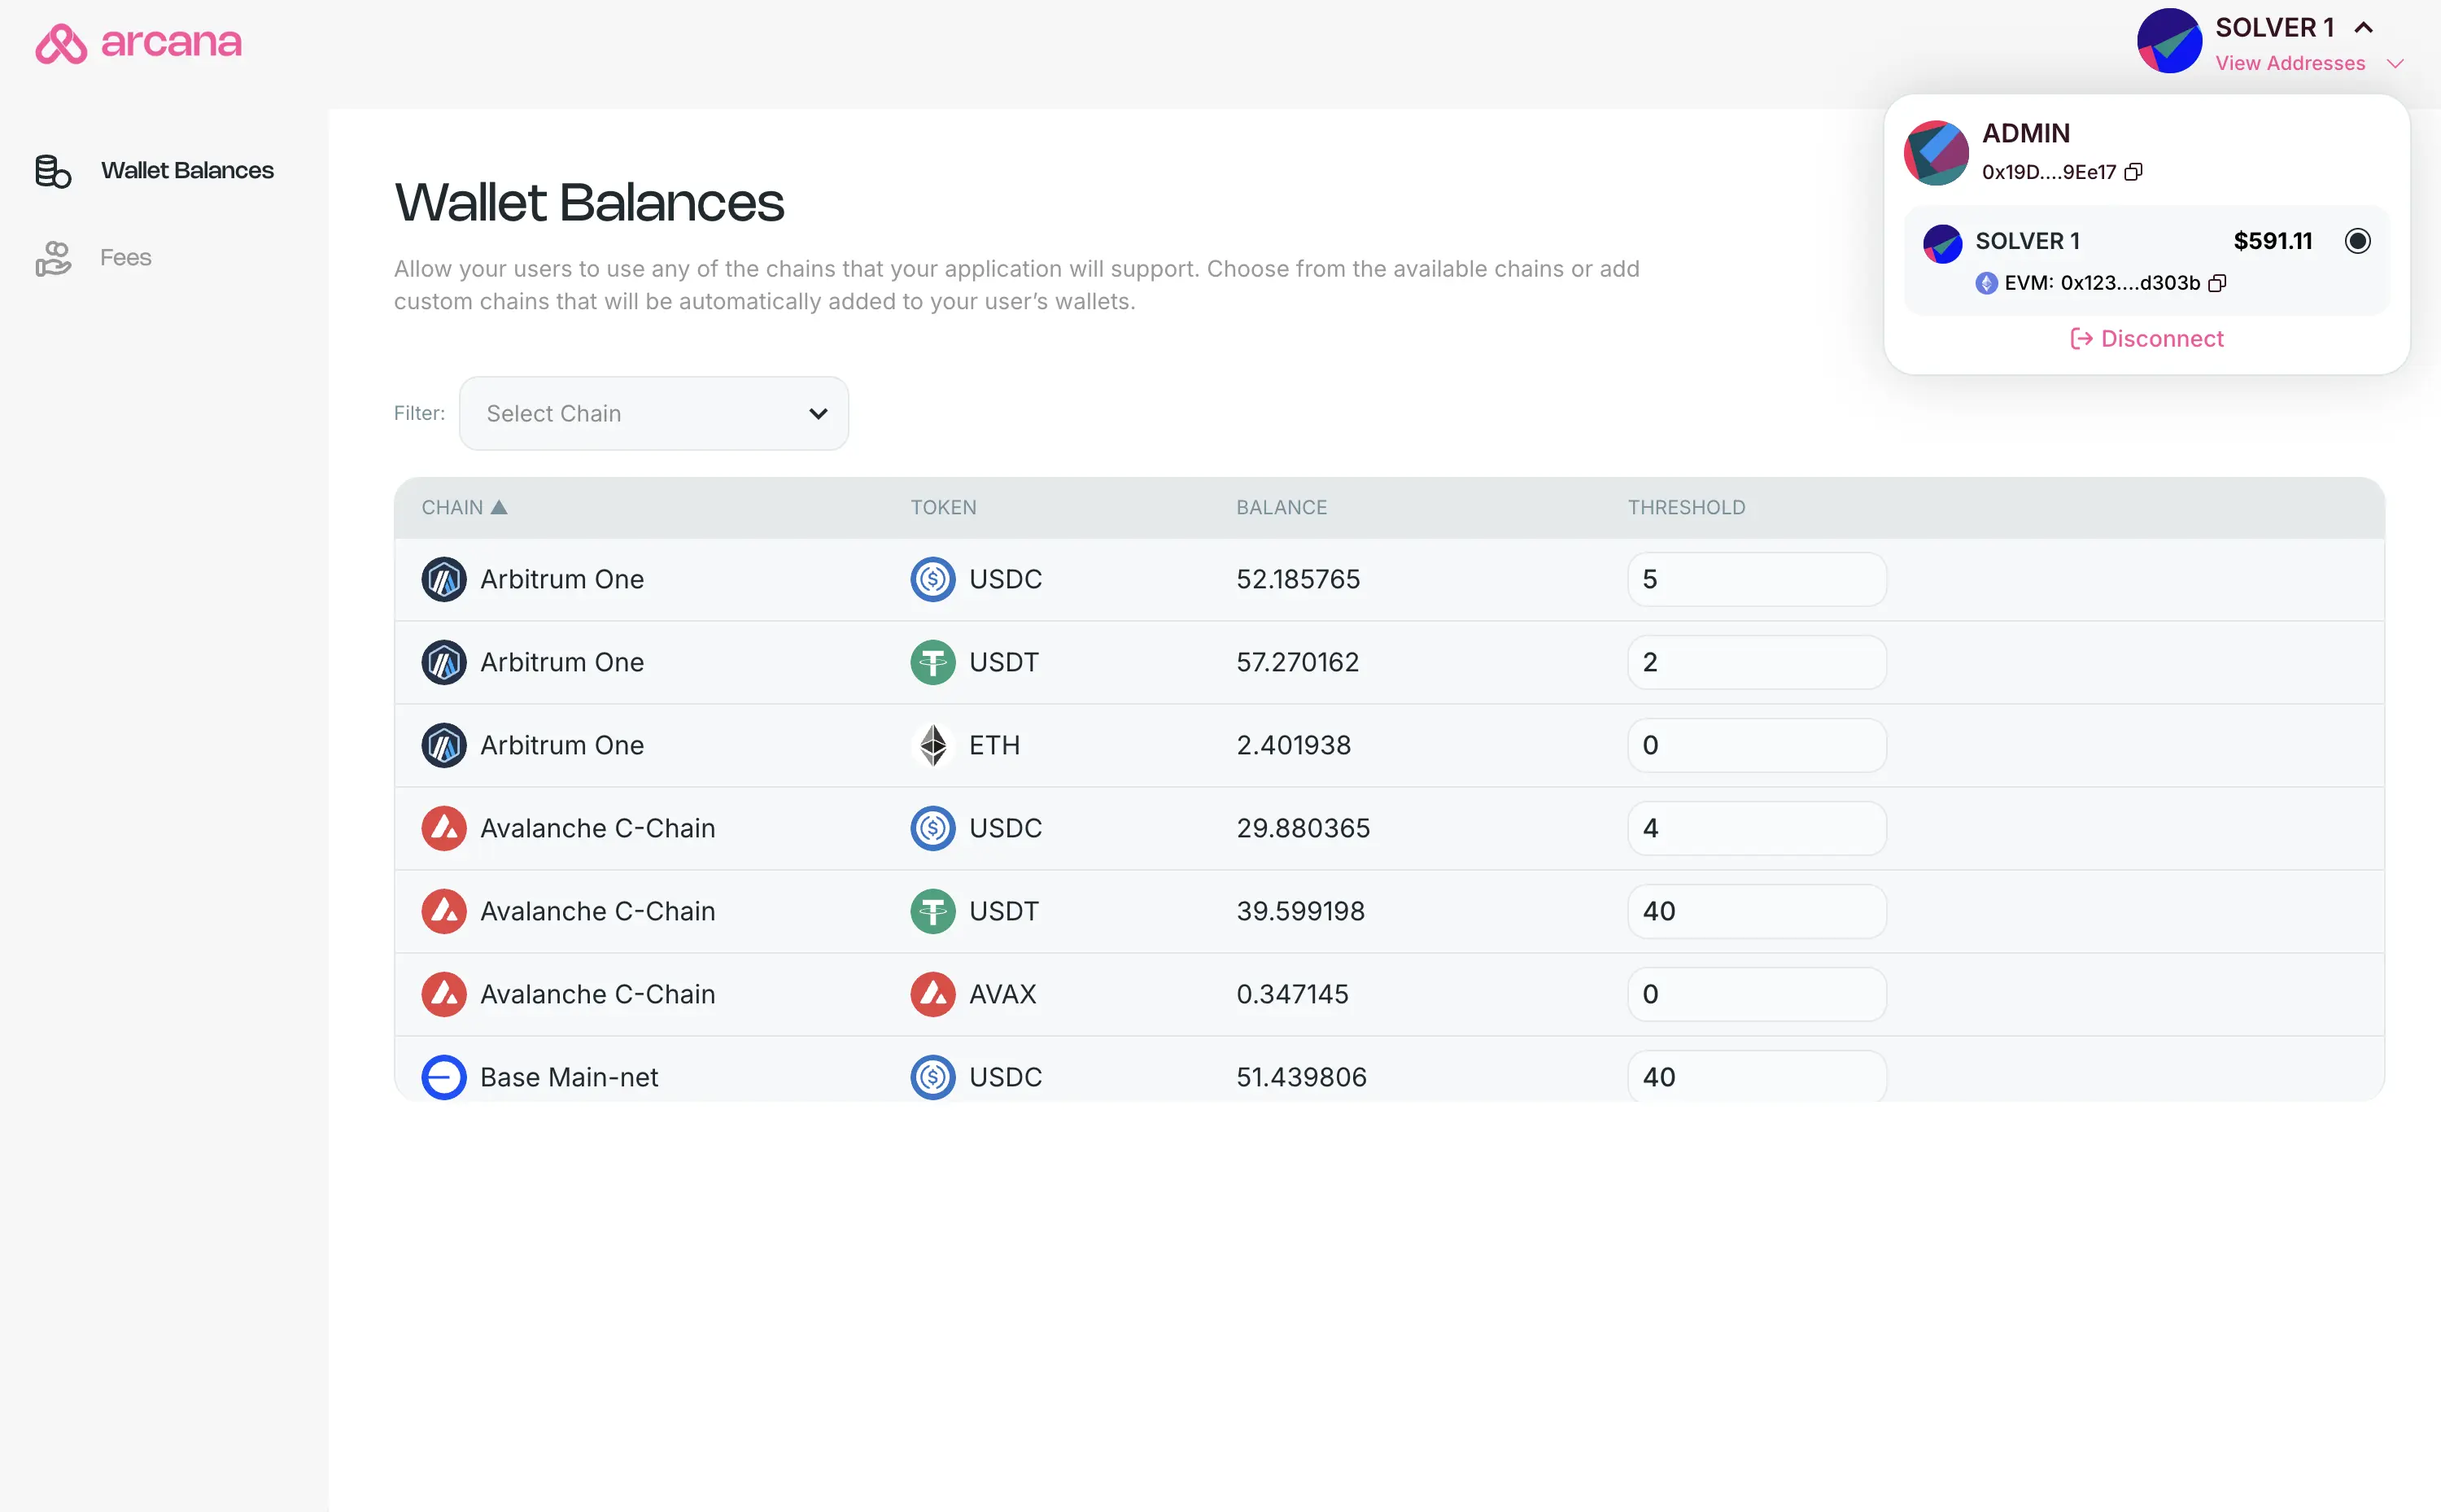Open the Fees menu item

tap(126, 258)
